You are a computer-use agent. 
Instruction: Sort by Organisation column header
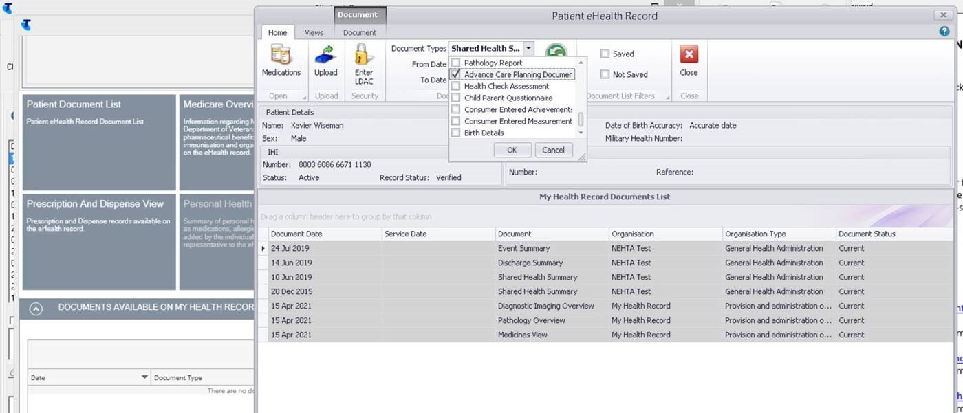tap(665, 234)
